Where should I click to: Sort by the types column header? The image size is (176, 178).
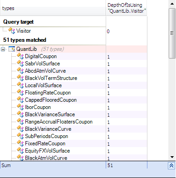(53, 8)
